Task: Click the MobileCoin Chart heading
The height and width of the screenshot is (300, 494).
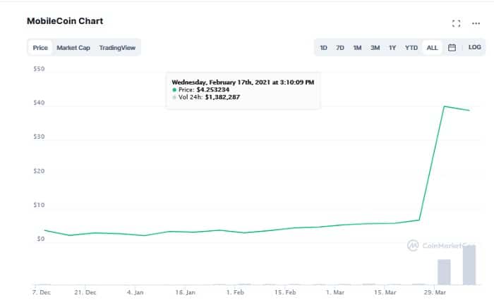Action: point(65,21)
